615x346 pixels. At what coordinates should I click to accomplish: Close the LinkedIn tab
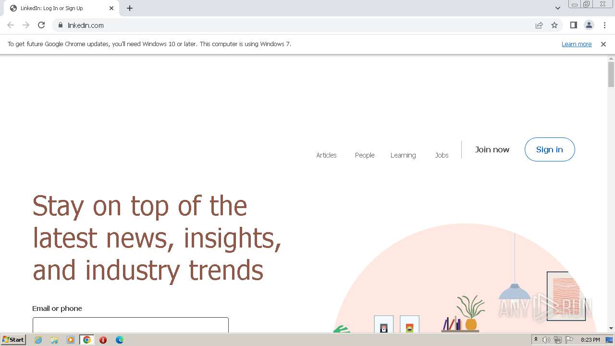(111, 8)
